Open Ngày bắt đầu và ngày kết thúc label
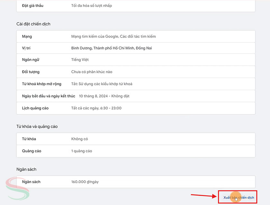Screen dimensions: 270x205 click(x=48, y=96)
